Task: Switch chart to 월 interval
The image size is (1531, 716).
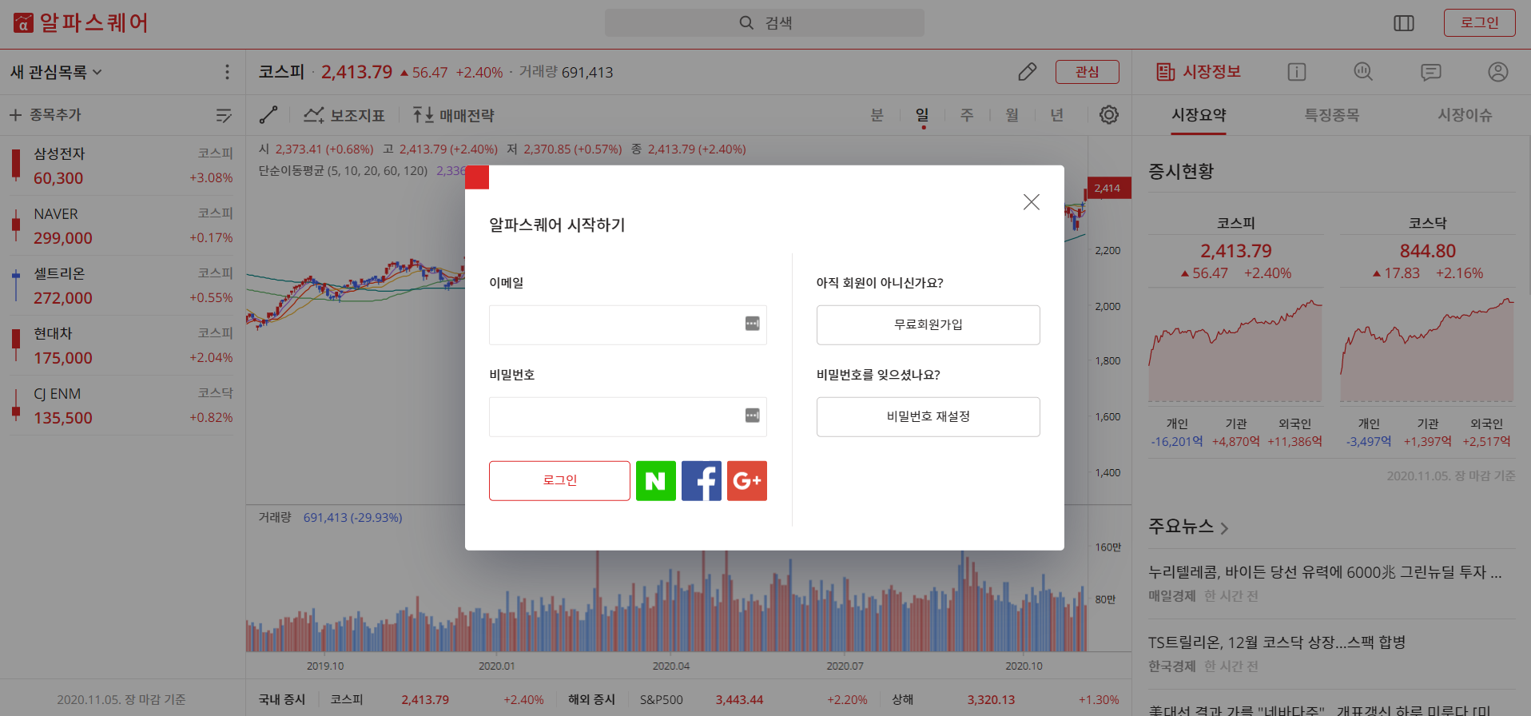Action: pos(1012,115)
